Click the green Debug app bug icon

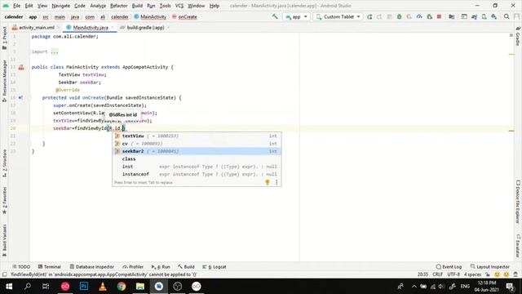399,16
